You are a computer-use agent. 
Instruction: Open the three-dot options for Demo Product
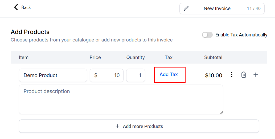(232, 75)
